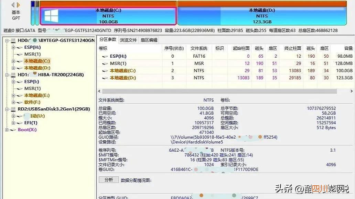355x199 pixels.
Task: Click MSR(1) icon under HD1 in tree
Action: click(20, 89)
